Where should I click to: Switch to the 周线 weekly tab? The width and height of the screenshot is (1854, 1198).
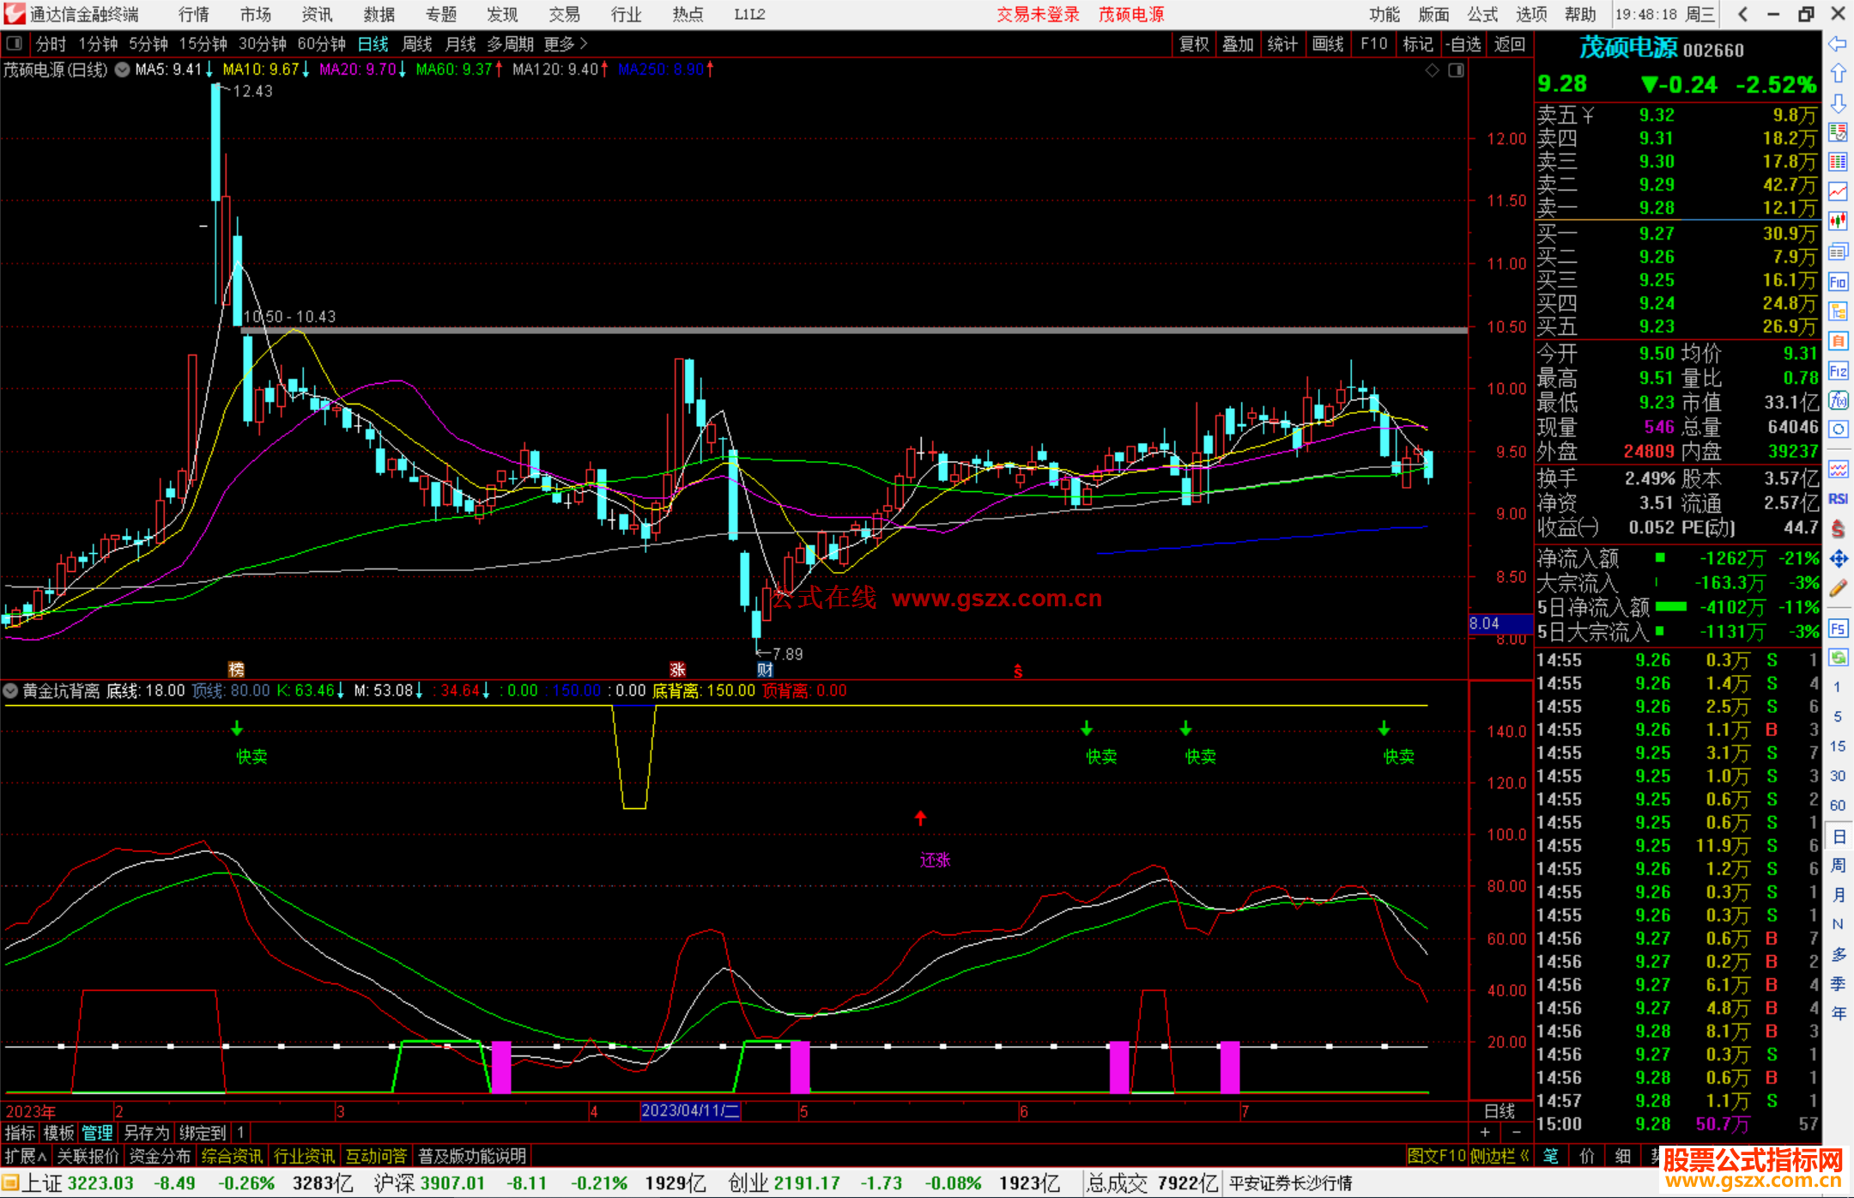[417, 44]
